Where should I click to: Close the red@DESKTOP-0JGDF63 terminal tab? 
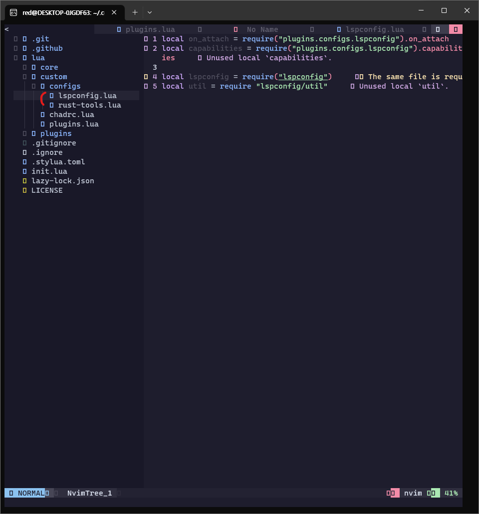point(114,12)
